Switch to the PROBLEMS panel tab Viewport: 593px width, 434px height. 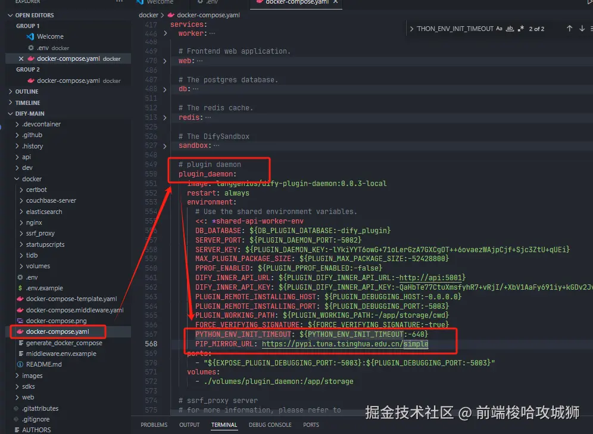[154, 425]
